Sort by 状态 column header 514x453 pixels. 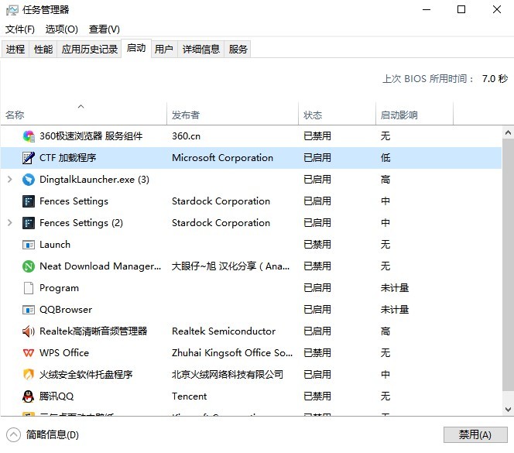pyautogui.click(x=337, y=114)
